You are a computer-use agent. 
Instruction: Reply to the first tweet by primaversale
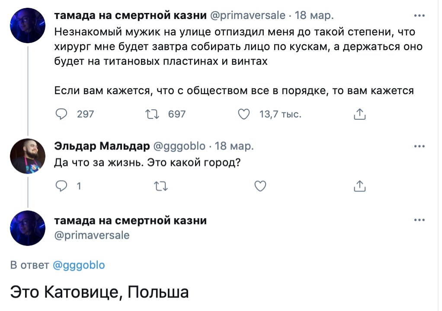62,114
